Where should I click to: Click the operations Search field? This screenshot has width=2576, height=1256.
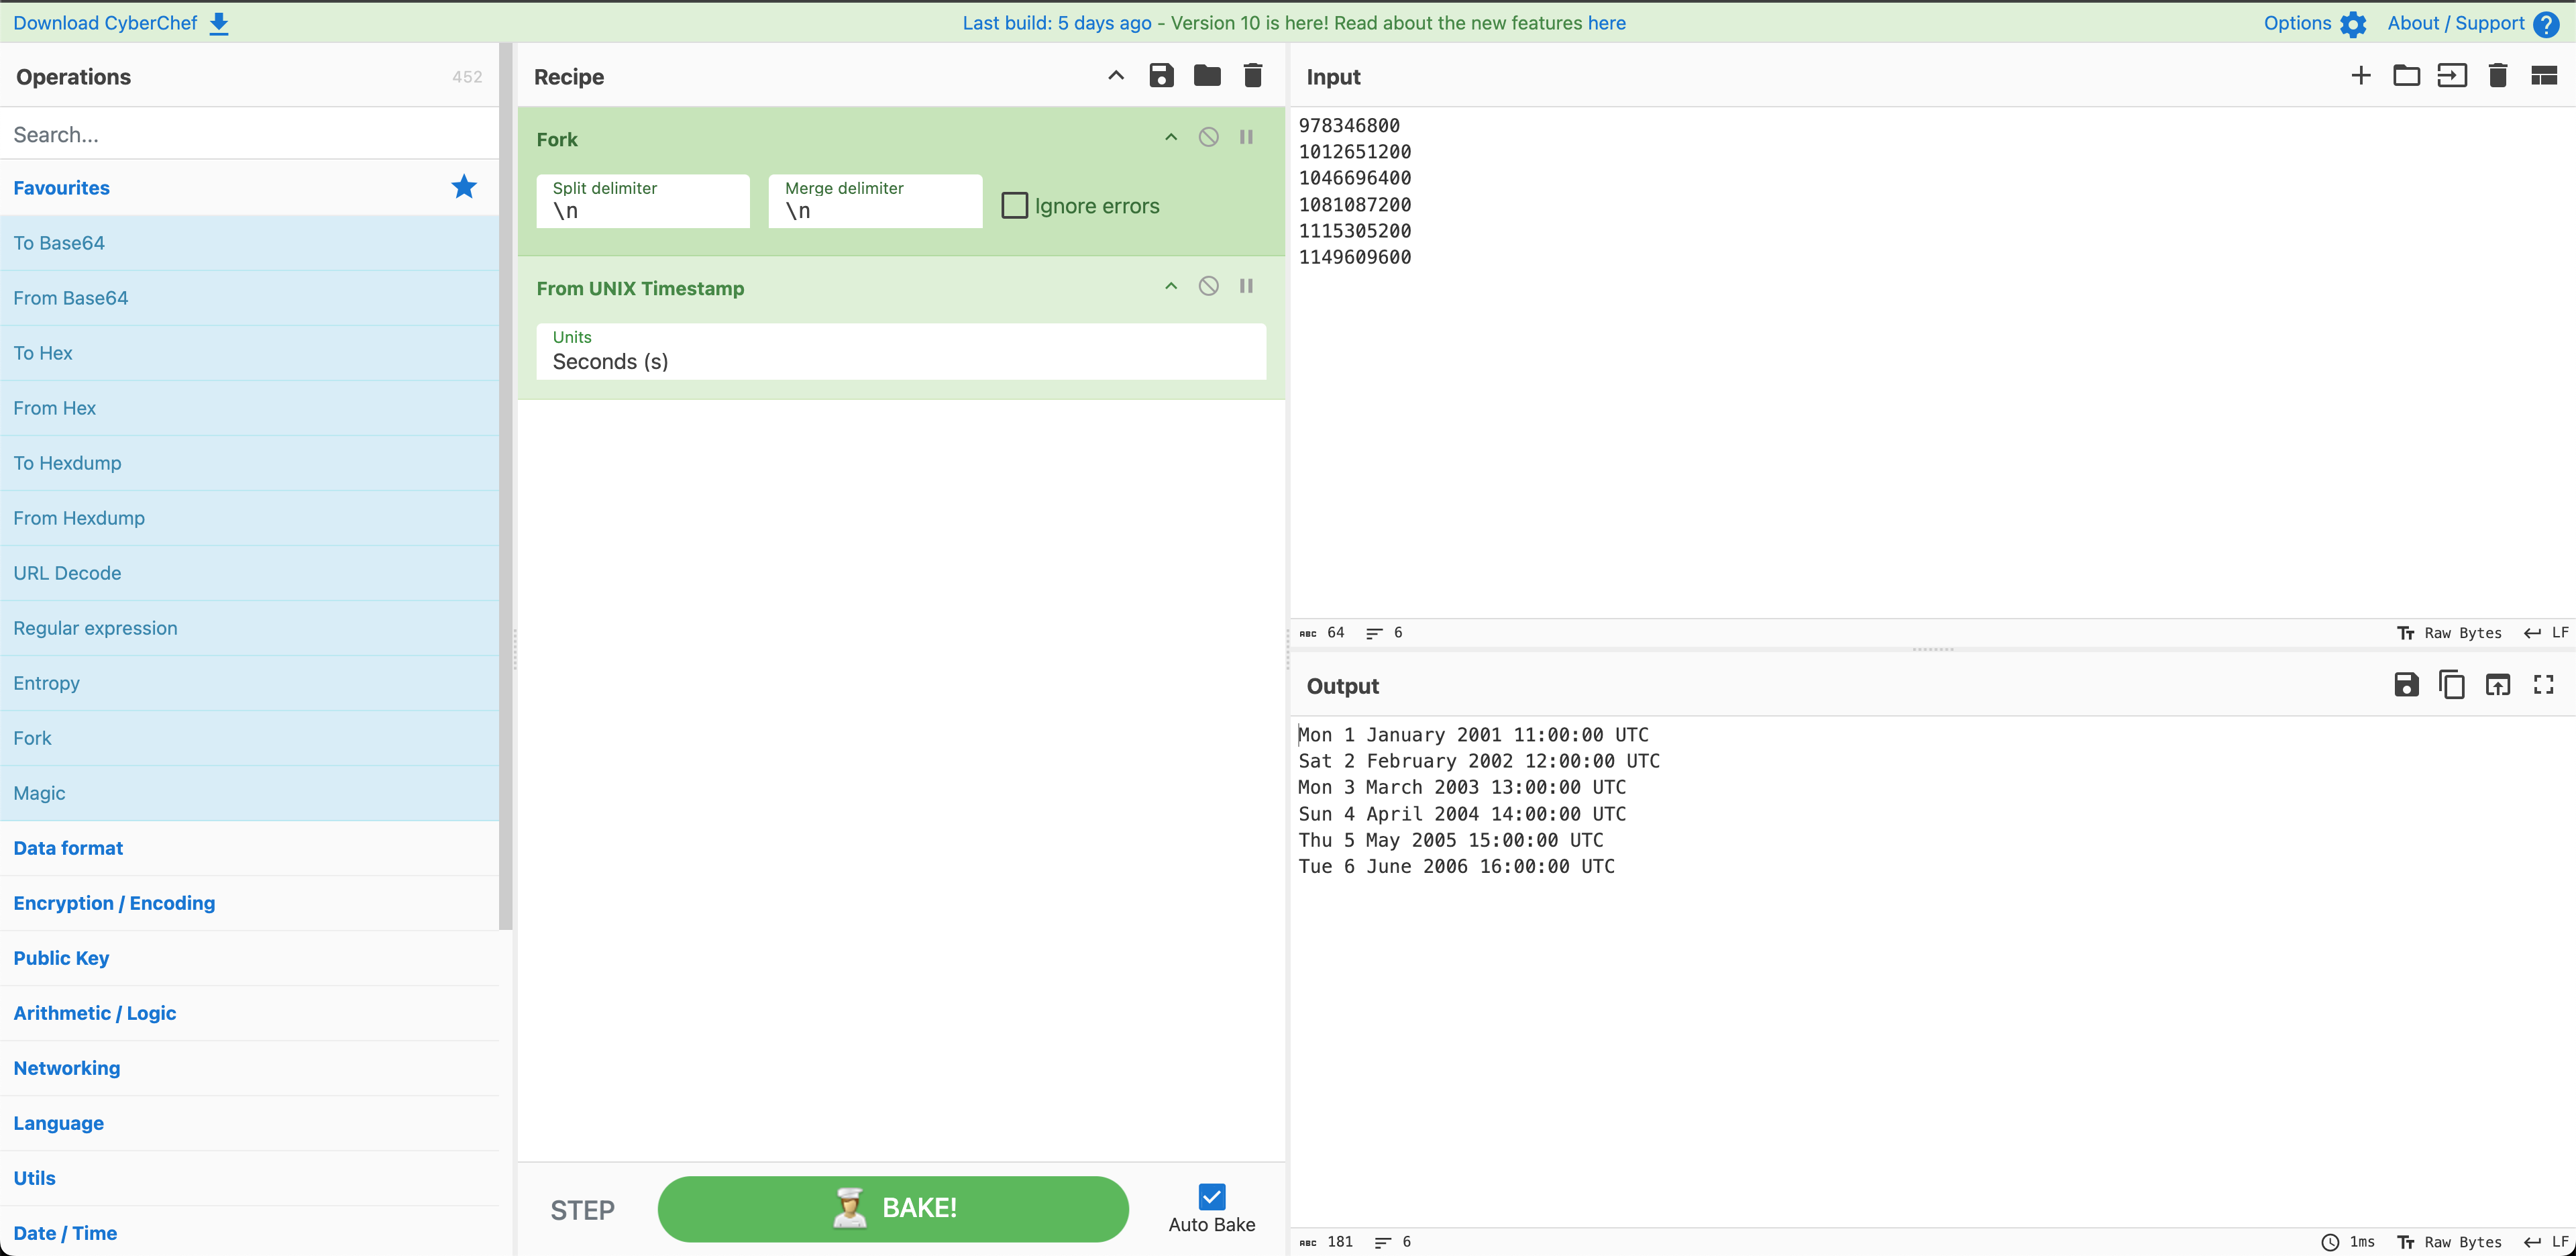tap(250, 134)
